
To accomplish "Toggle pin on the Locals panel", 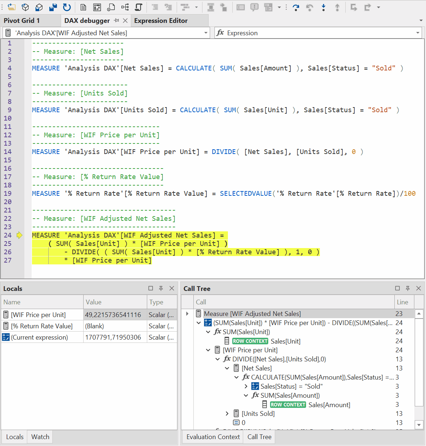I will (161, 288).
